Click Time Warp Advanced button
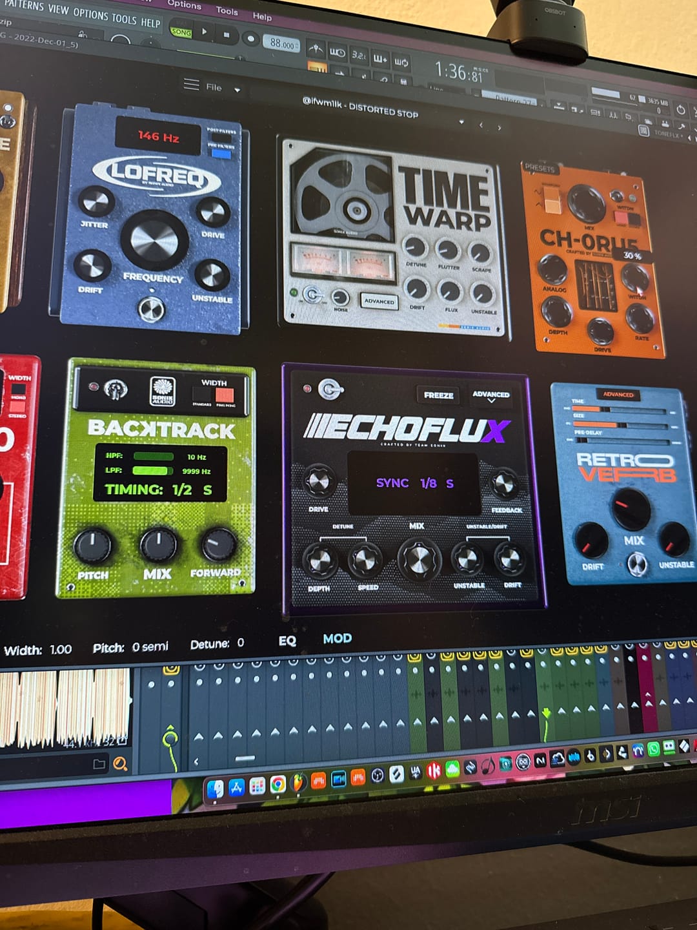Screen dimensions: 697x930 coord(379,301)
